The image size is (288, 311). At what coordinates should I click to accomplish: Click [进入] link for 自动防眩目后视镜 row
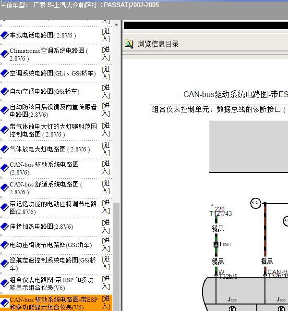click(x=106, y=110)
